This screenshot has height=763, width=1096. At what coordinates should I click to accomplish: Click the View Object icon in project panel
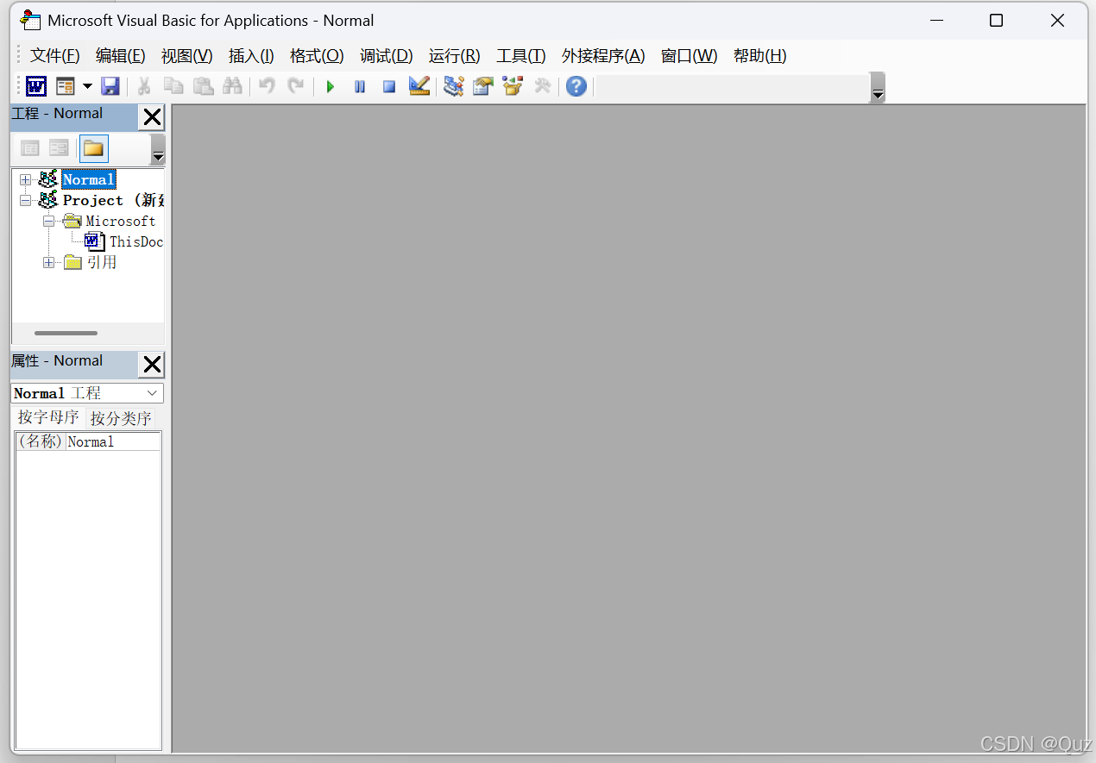[x=59, y=148]
